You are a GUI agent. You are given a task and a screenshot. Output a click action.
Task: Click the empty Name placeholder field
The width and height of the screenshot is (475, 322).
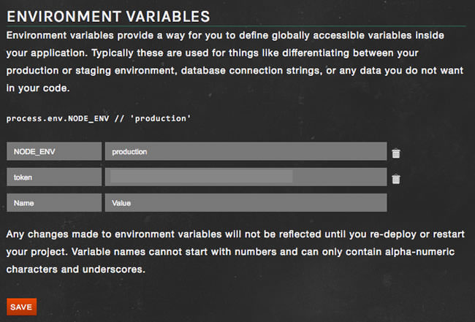coord(53,202)
